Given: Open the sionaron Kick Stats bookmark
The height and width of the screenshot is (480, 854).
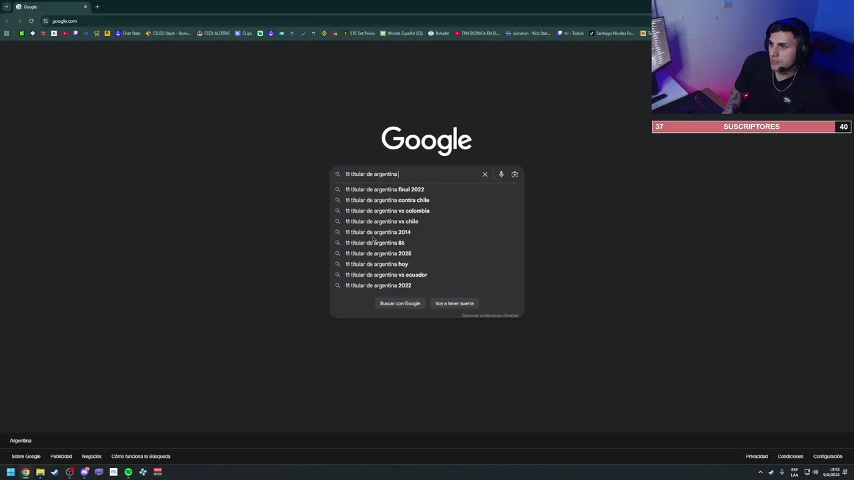Looking at the screenshot, I should [x=528, y=33].
